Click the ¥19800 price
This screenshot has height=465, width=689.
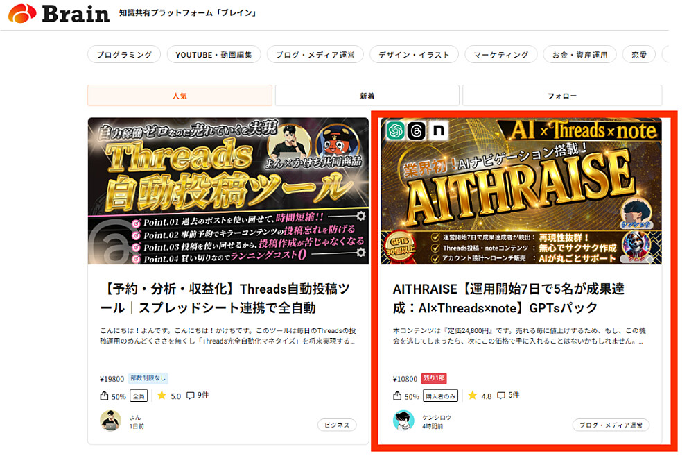pyautogui.click(x=112, y=379)
